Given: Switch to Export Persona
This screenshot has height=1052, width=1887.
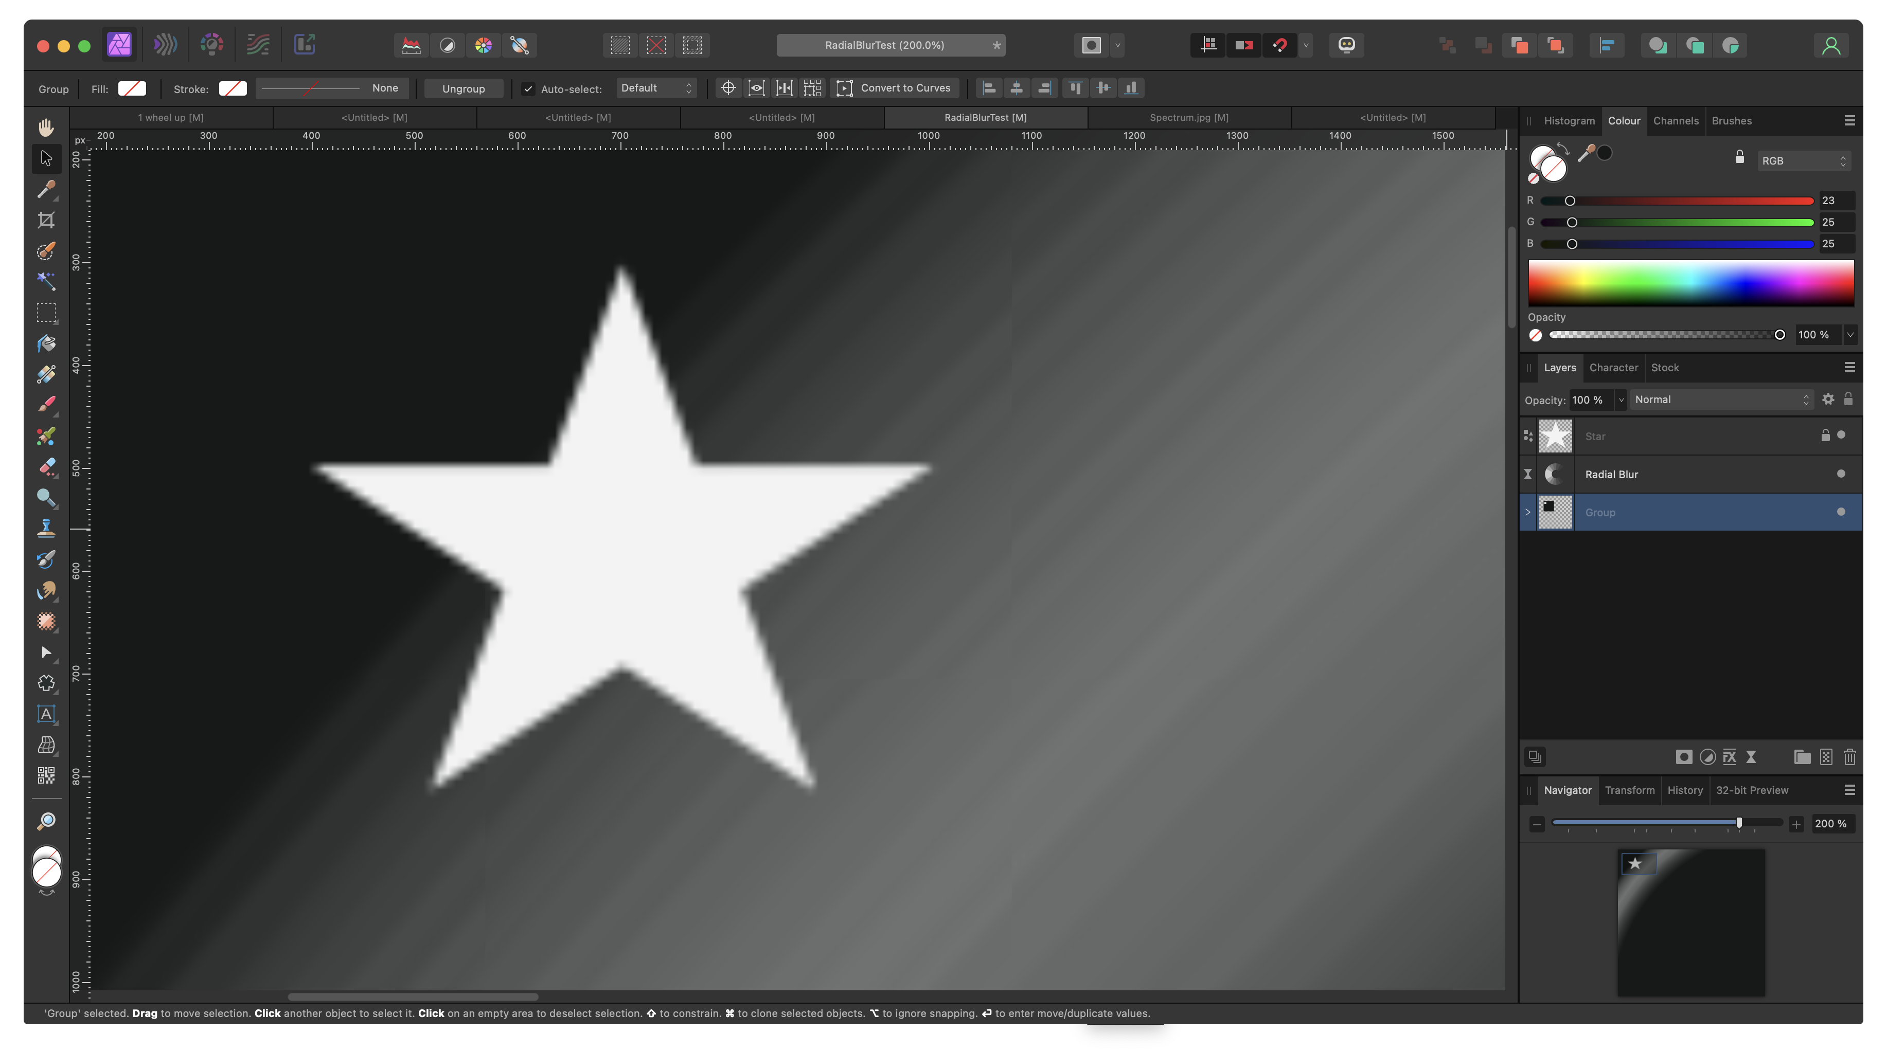Looking at the screenshot, I should [304, 45].
